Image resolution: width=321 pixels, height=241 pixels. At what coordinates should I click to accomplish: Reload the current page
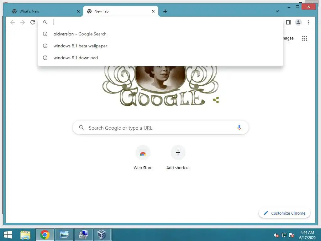(x=33, y=22)
